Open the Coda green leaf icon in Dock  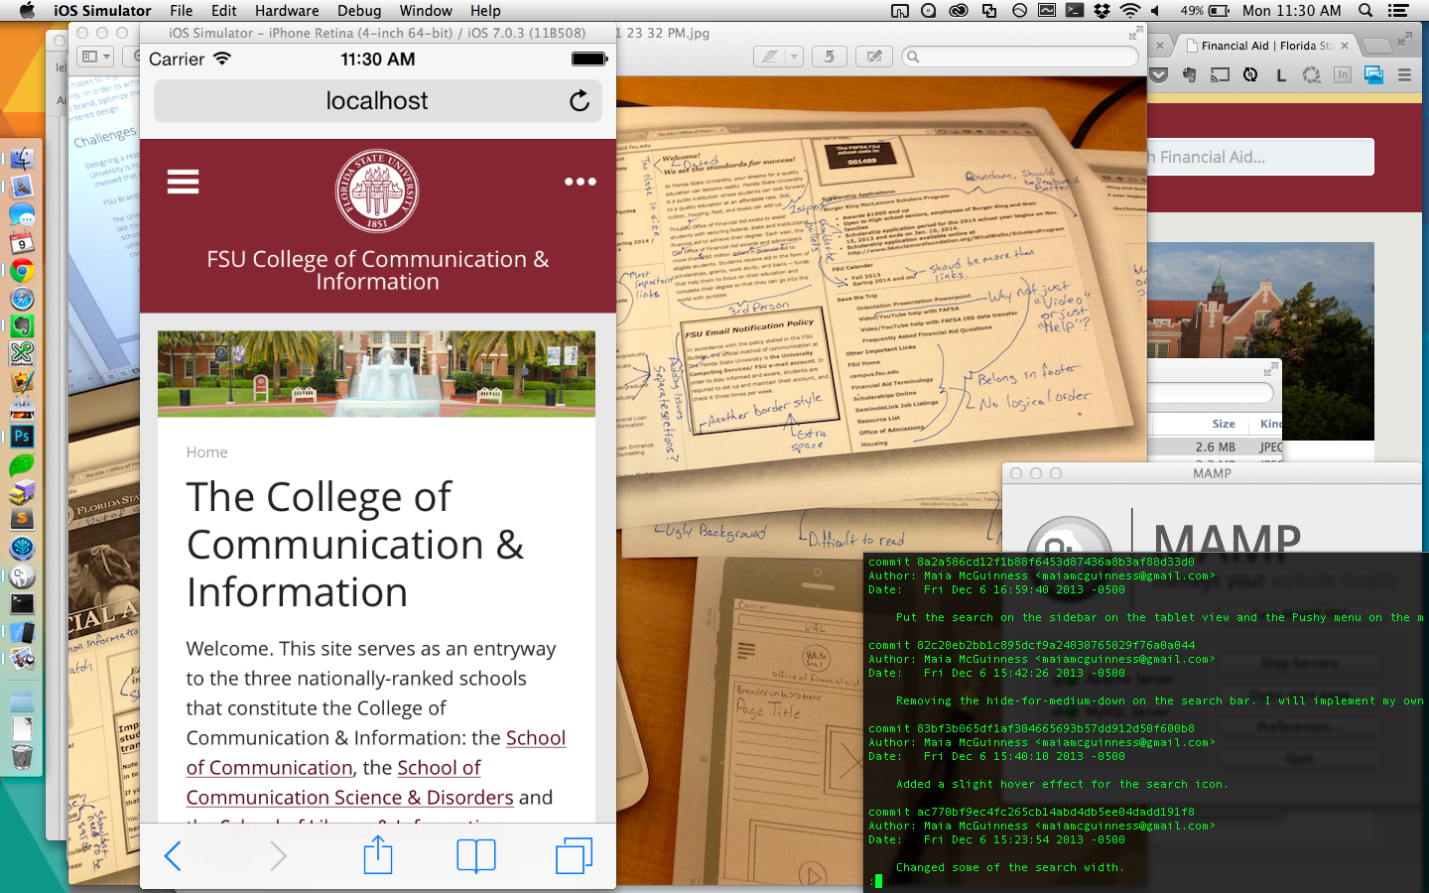[x=22, y=463]
